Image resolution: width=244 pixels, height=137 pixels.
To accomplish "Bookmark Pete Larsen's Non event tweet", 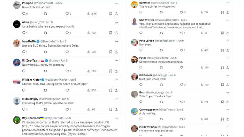I will coord(222,50).
